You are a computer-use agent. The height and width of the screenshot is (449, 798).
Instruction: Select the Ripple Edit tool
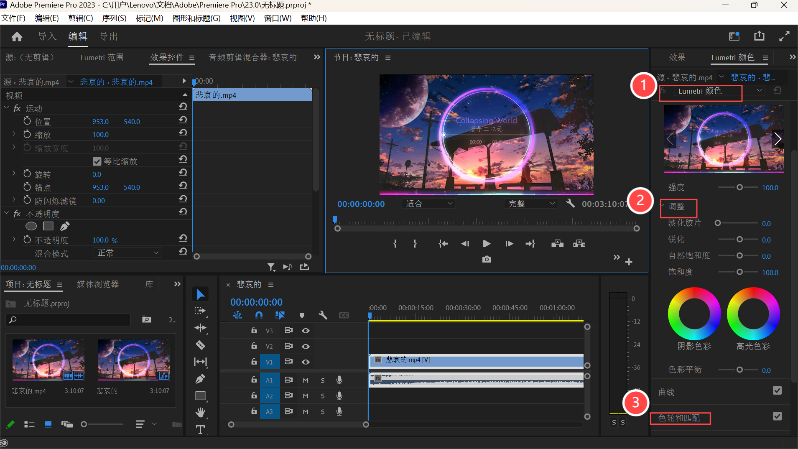(201, 328)
